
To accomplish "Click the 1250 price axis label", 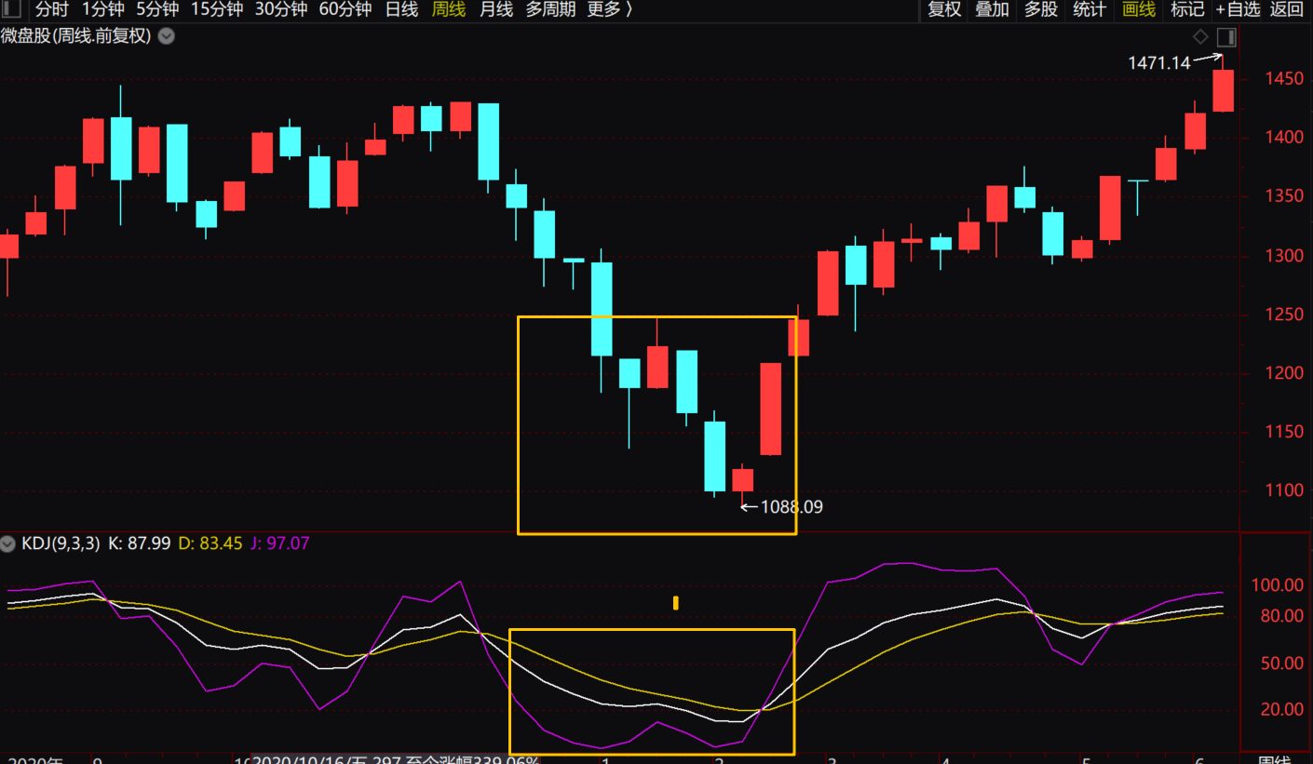I will click(x=1284, y=315).
